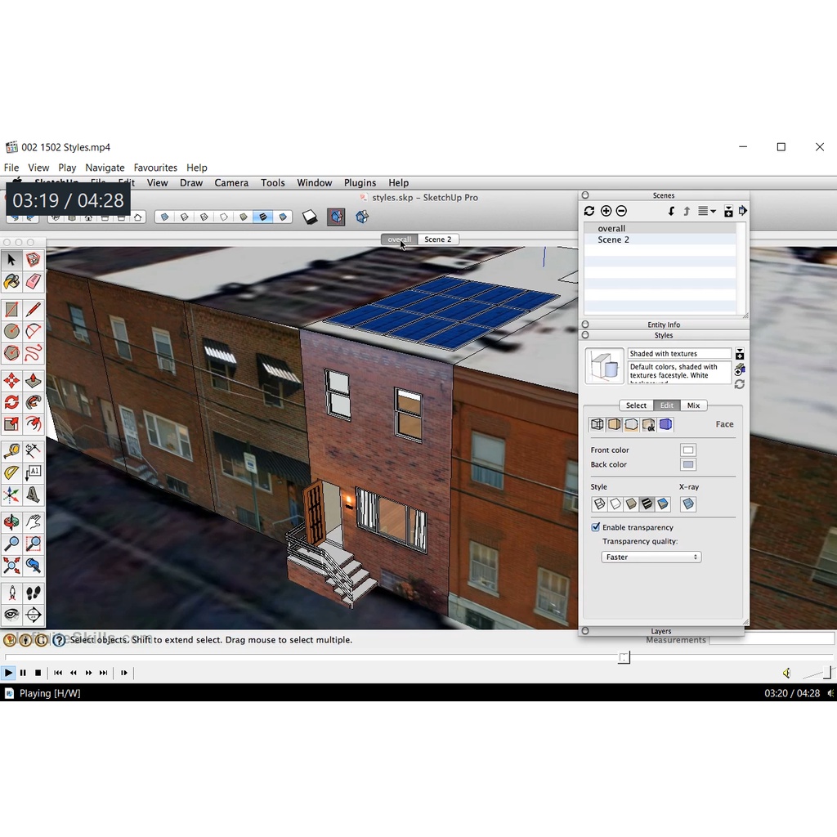Uncheck Enable transparency checkbox
The height and width of the screenshot is (837, 837).
click(x=596, y=527)
